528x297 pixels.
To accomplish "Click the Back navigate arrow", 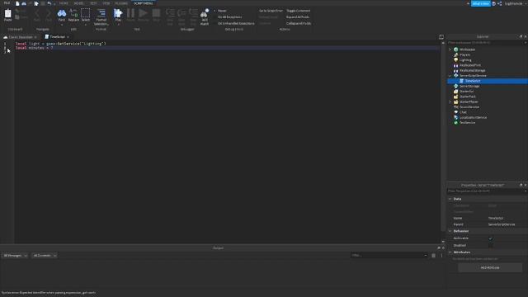I will point(37,13).
